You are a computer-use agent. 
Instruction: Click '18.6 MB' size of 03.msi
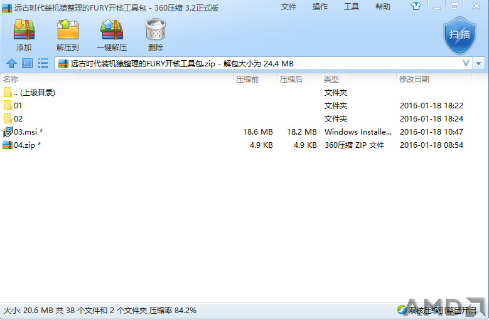[x=258, y=132]
